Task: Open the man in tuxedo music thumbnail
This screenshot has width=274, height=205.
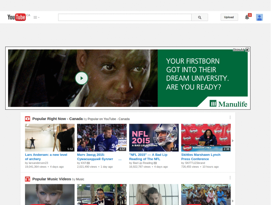Action: coord(102,195)
